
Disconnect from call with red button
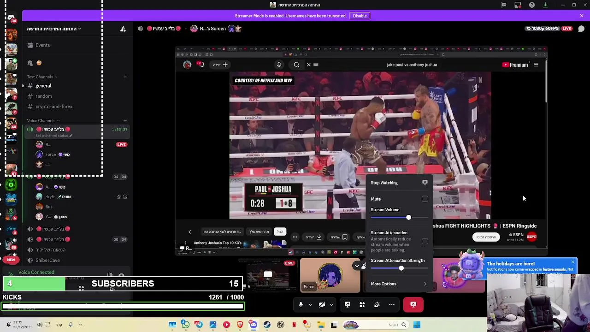[x=413, y=304]
